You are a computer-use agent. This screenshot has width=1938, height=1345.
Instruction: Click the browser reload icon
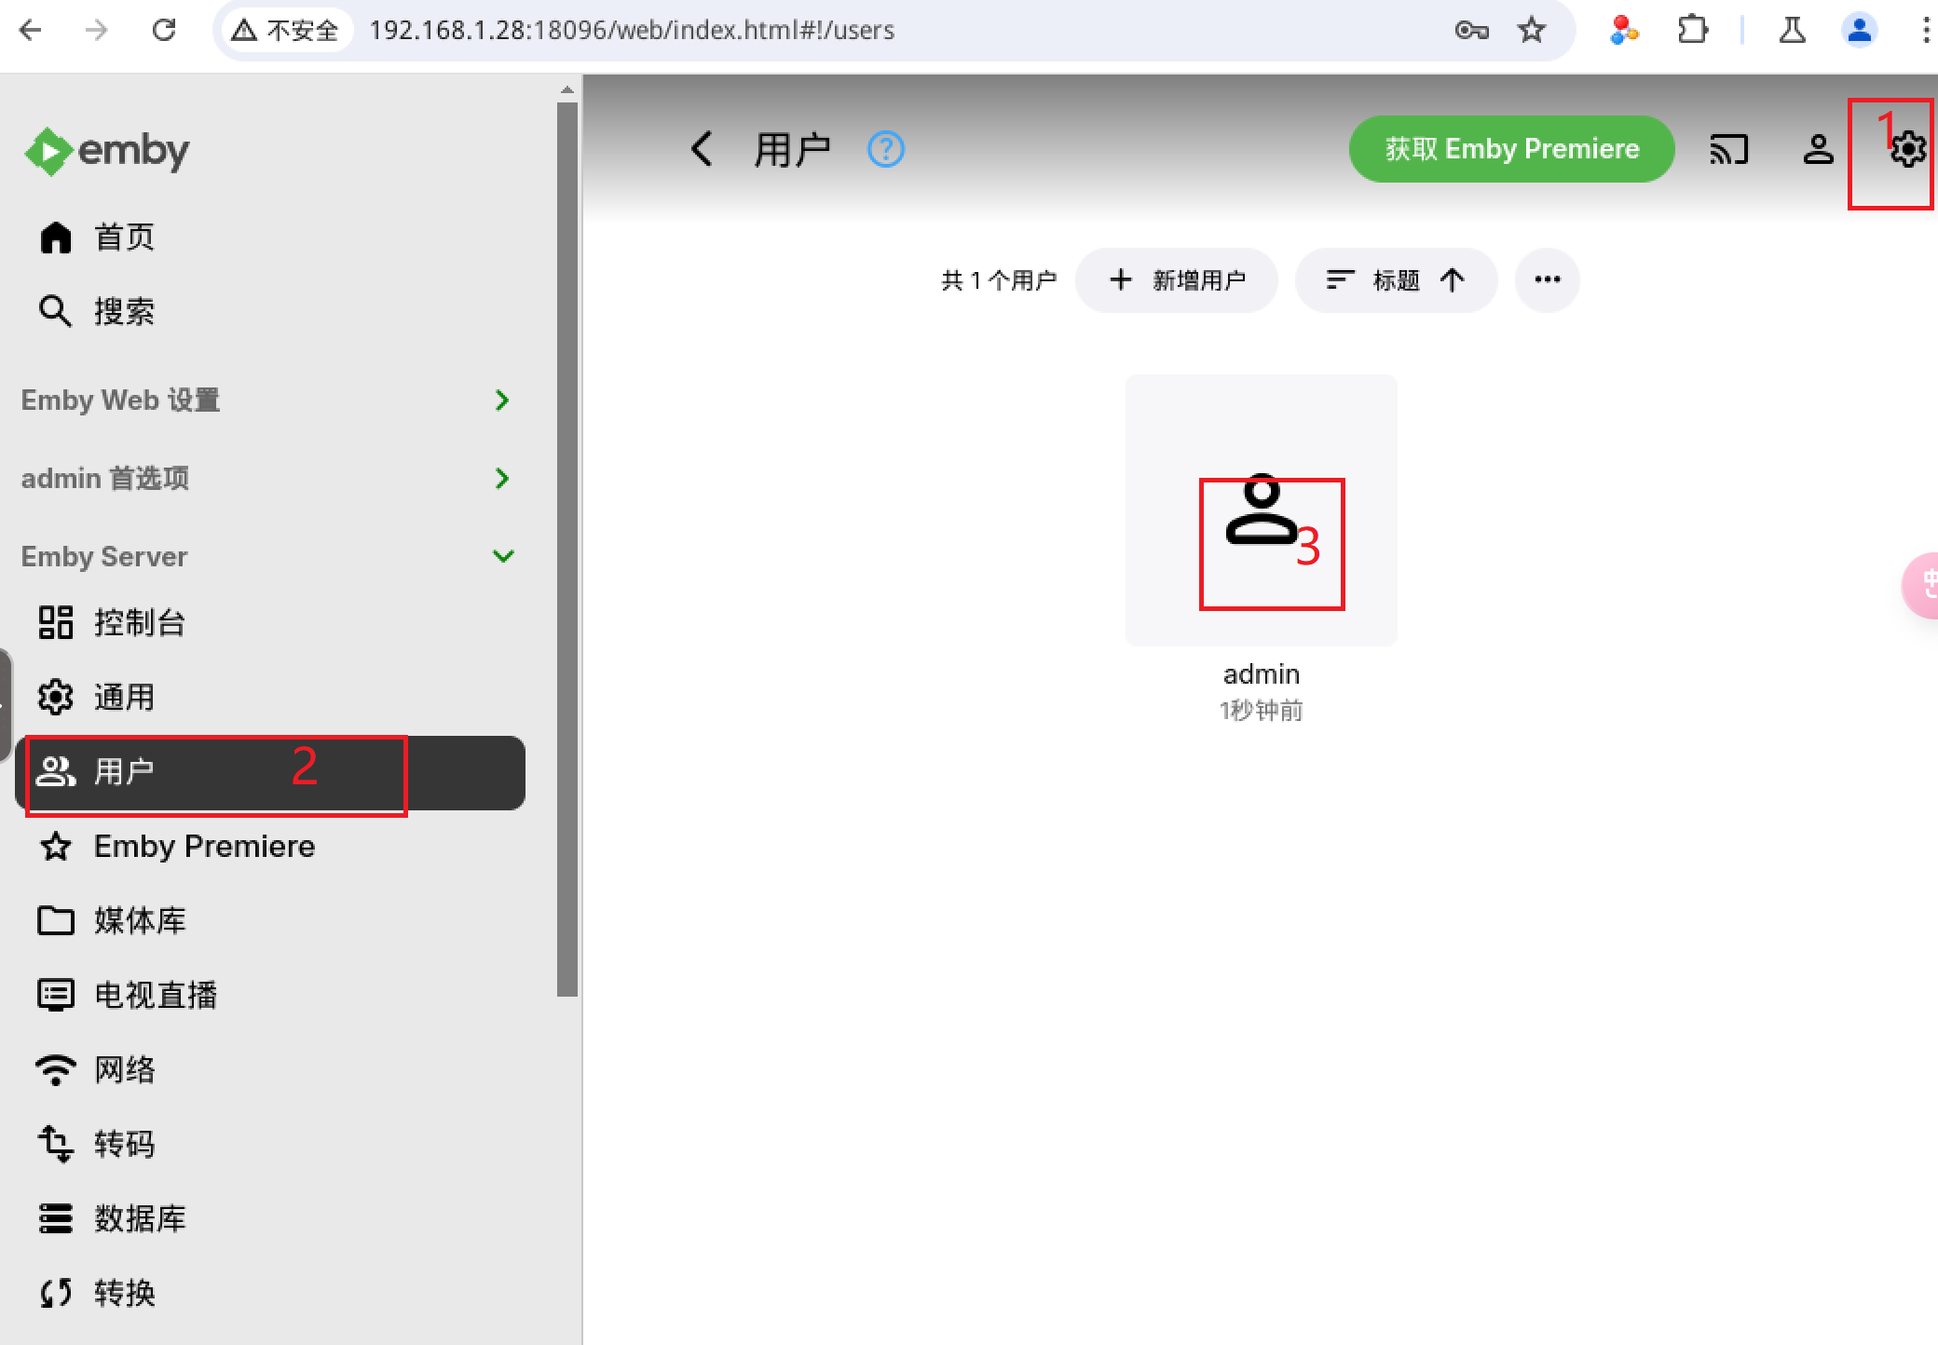tap(164, 30)
